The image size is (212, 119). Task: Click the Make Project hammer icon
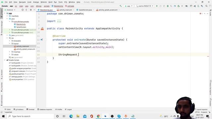coord(121,6)
